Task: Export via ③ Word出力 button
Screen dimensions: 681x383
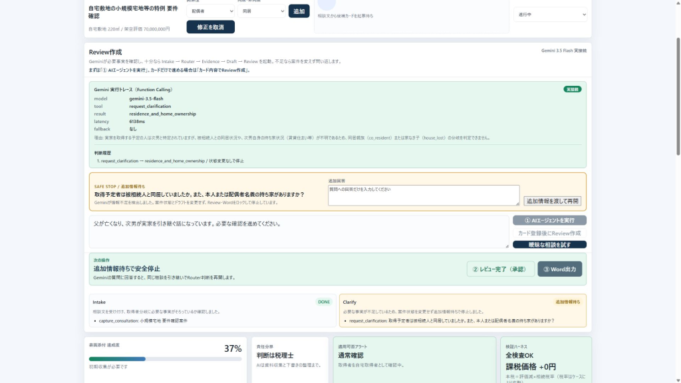Action: 560,269
